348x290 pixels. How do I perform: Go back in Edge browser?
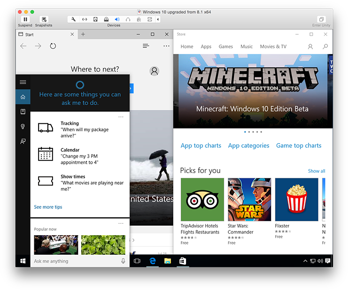pyautogui.click(x=23, y=46)
